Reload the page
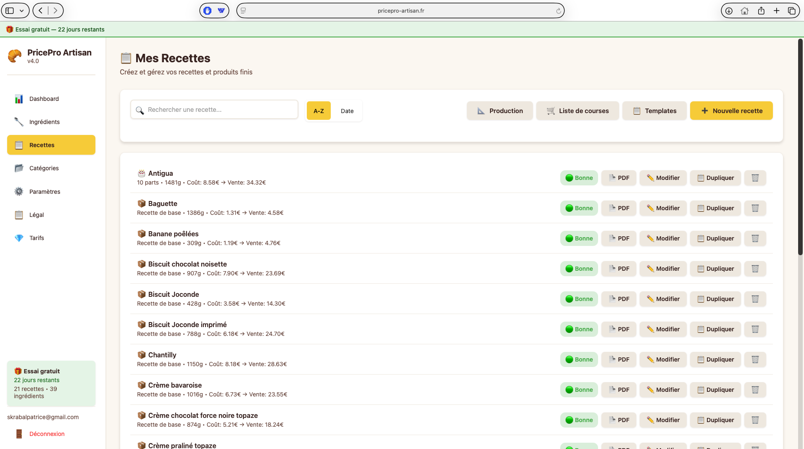 [x=559, y=11]
